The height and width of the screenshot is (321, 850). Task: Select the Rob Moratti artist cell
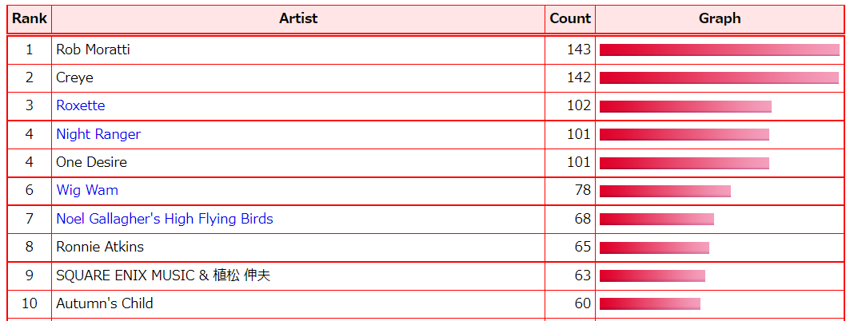(93, 50)
